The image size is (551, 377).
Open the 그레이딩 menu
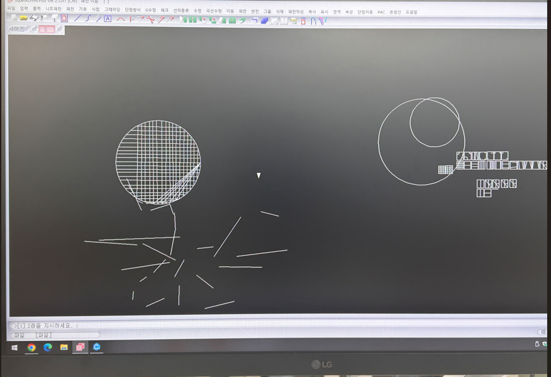point(112,10)
